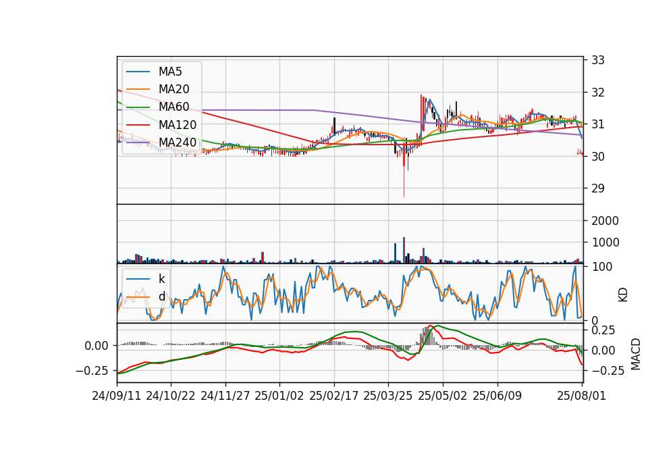Click the MACD vertical axis title
The width and height of the screenshot is (648, 466).
coord(636,354)
